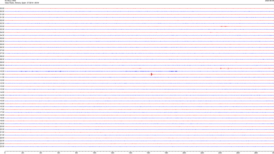Select the 13:00 row label

coord(2,86)
